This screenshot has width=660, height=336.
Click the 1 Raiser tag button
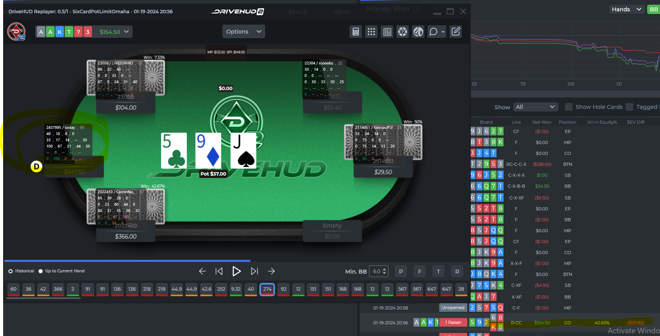(453, 322)
